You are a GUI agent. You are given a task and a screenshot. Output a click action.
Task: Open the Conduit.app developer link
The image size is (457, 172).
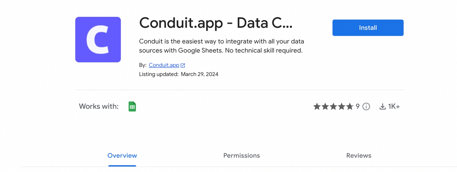164,65
